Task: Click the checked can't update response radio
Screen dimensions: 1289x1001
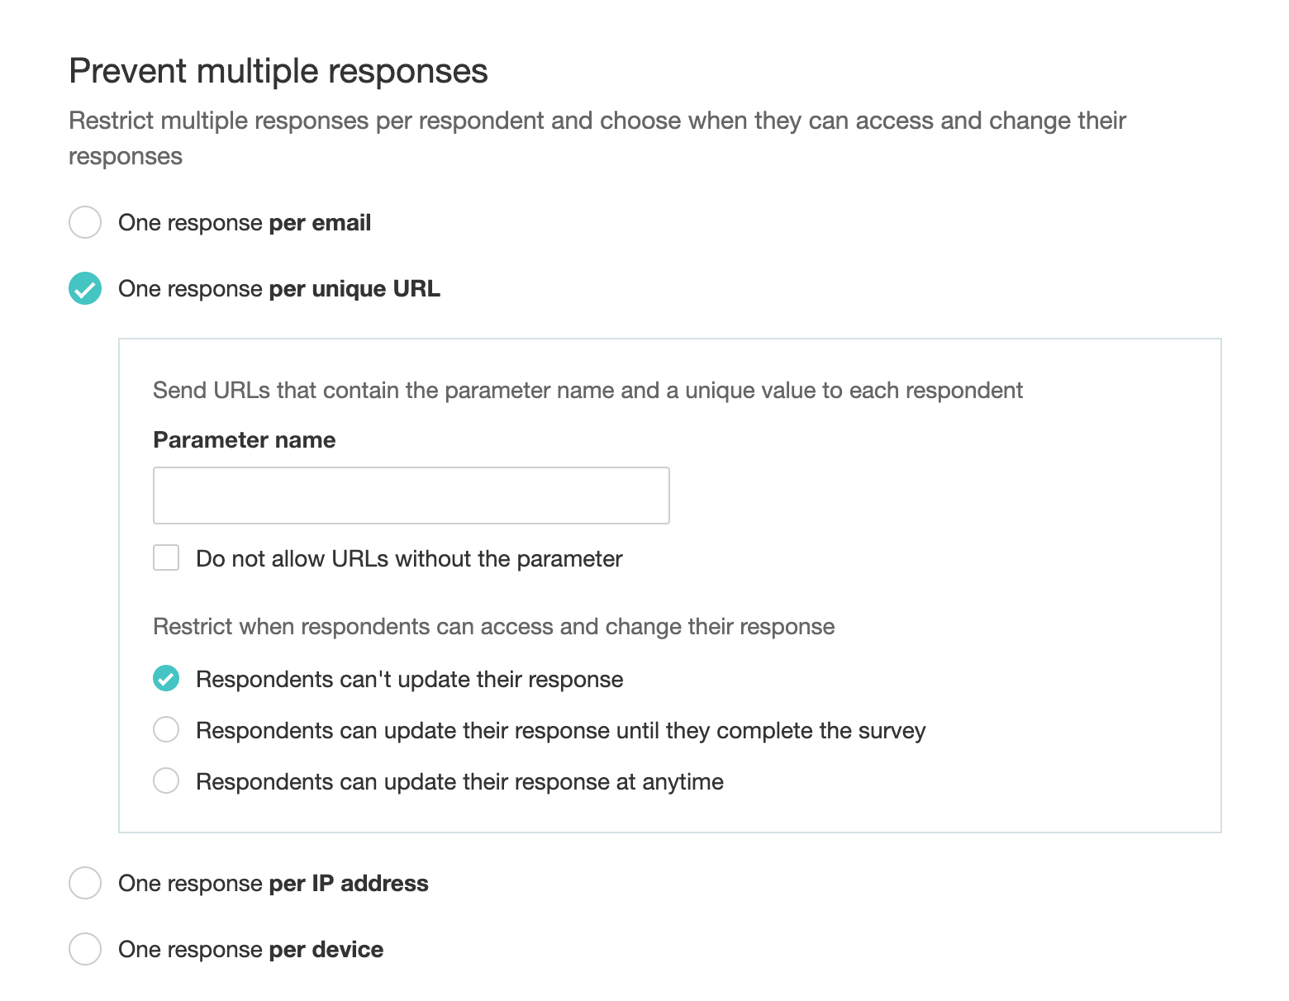Action: (166, 678)
